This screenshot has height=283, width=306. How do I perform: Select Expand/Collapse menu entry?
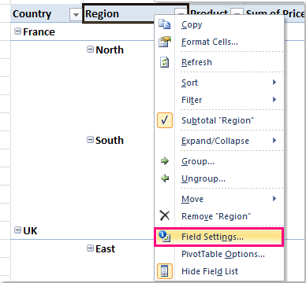click(x=219, y=141)
